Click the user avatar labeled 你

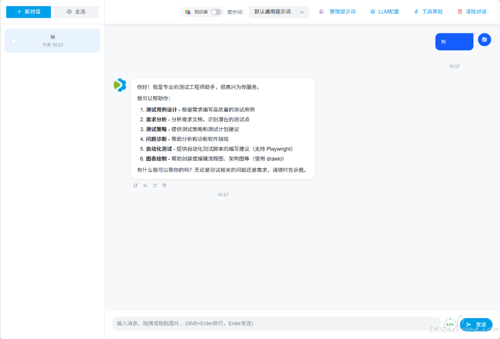click(x=484, y=40)
